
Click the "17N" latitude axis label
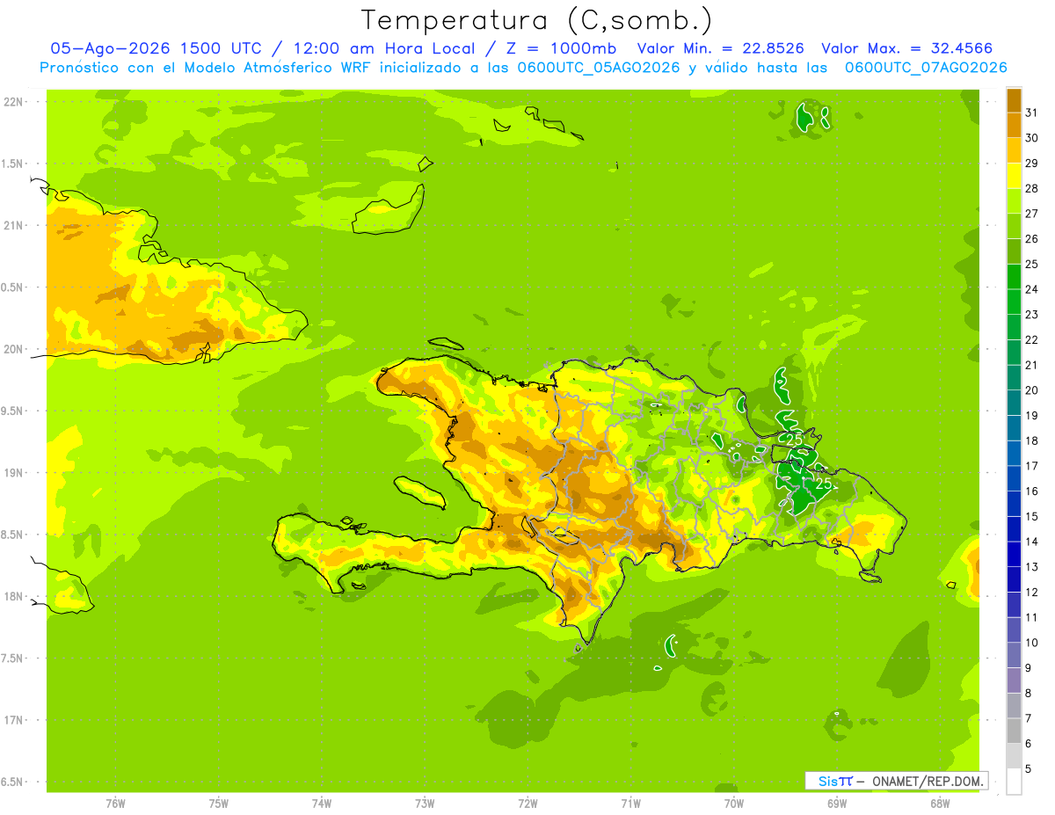[x=14, y=720]
